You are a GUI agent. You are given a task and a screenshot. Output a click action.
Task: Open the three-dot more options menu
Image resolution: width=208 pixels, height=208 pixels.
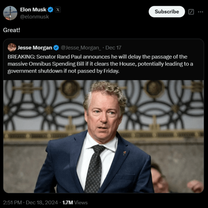(x=201, y=12)
